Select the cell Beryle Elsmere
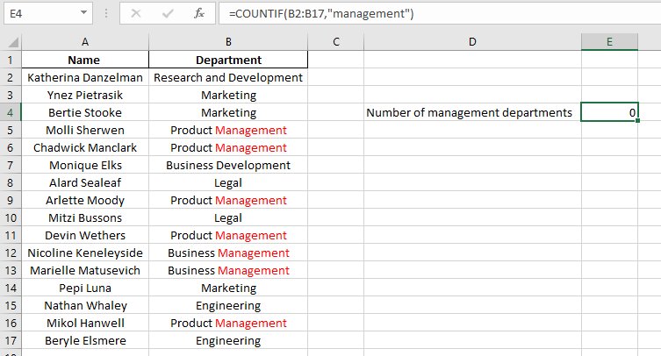The image size is (661, 356). (85, 340)
